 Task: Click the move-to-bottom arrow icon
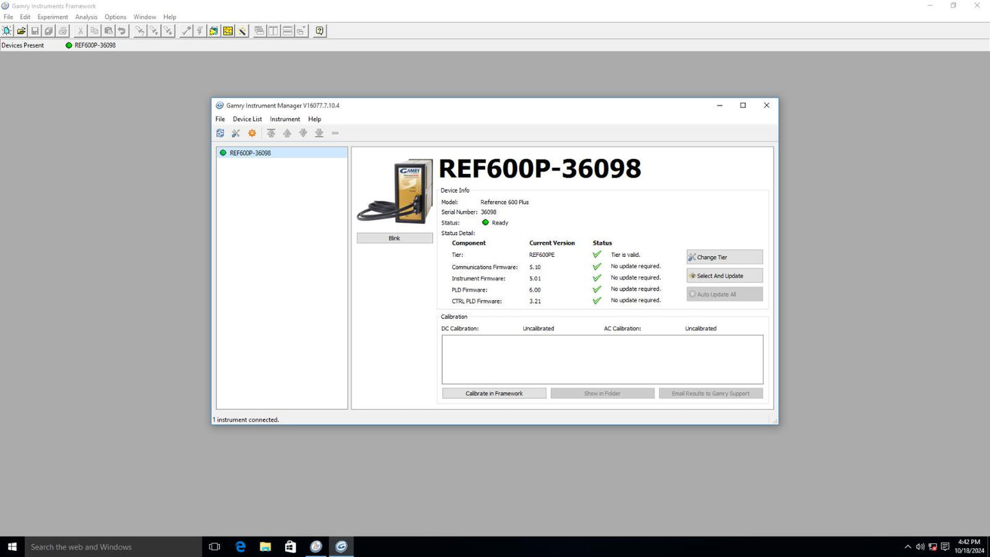pyautogui.click(x=319, y=133)
